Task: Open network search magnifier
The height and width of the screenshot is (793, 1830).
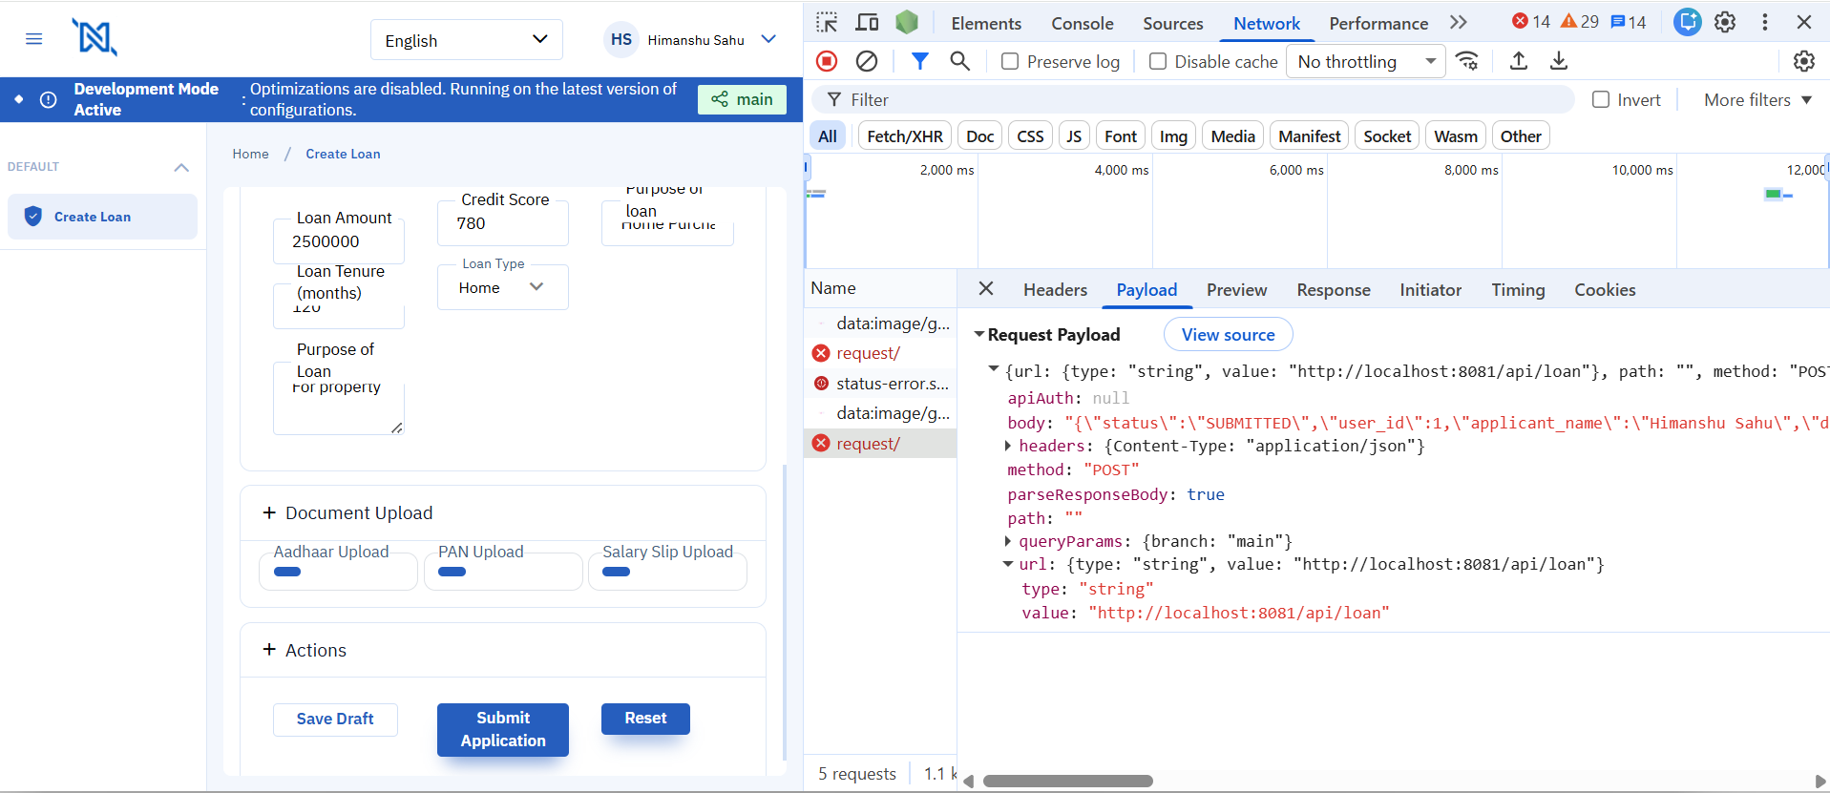Action: coord(959,62)
